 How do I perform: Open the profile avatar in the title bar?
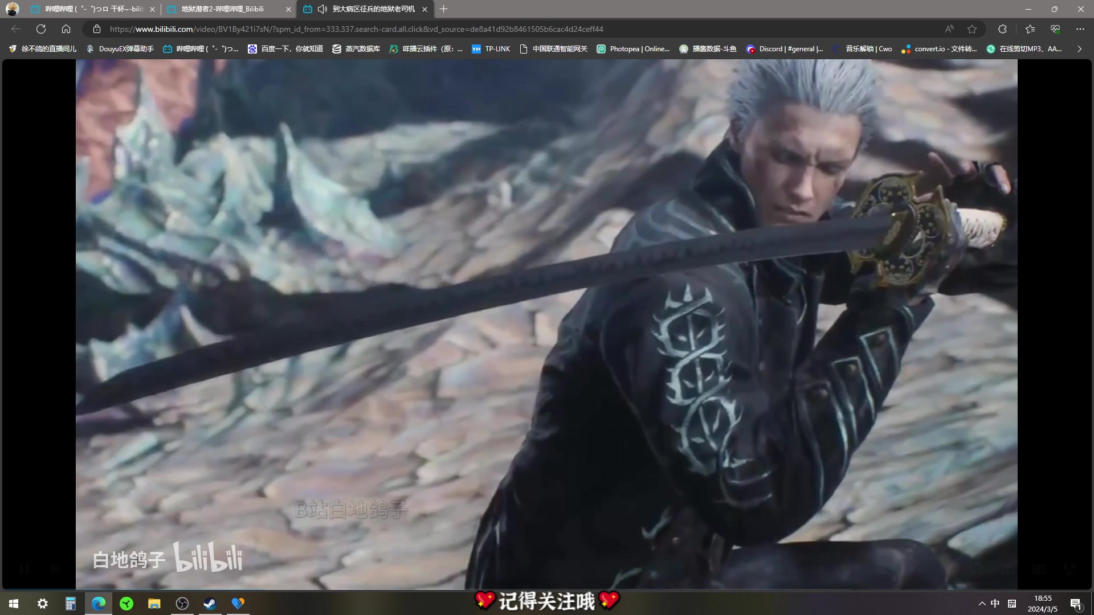point(12,9)
